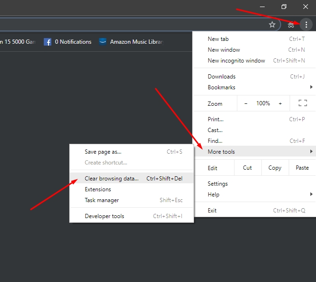Open Extensions from More tools submenu

(x=131, y=189)
